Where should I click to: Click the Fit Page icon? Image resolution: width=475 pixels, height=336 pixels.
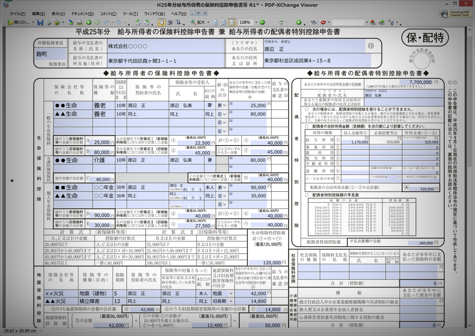coord(223,22)
